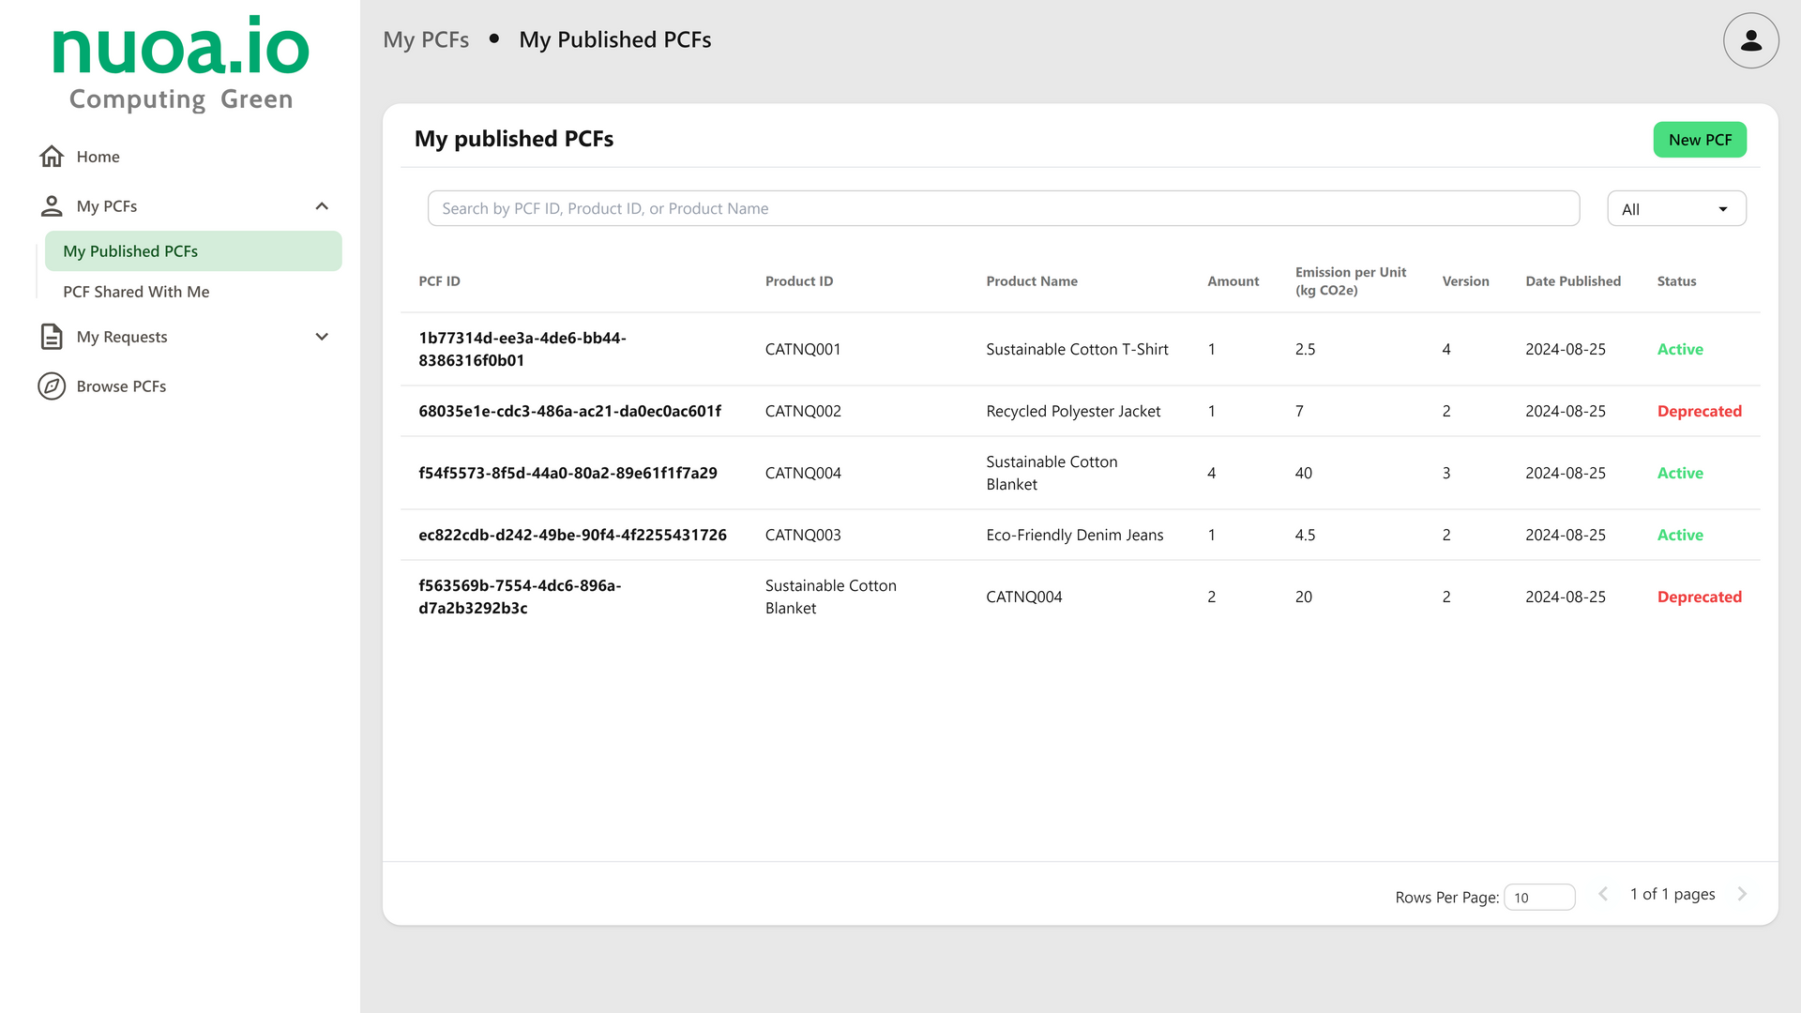Collapse the My PCFs section chevron

click(x=322, y=205)
